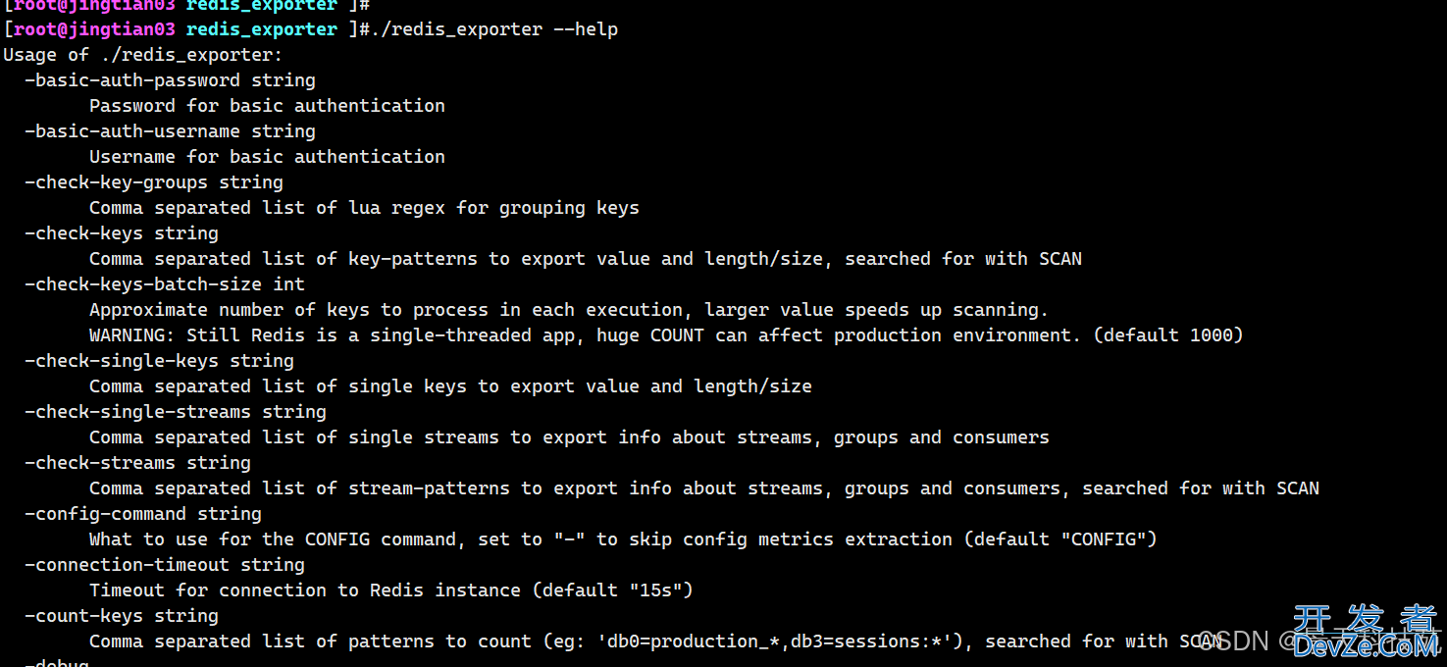Click the -connection-timeout string flag
1447x667 pixels.
165,565
